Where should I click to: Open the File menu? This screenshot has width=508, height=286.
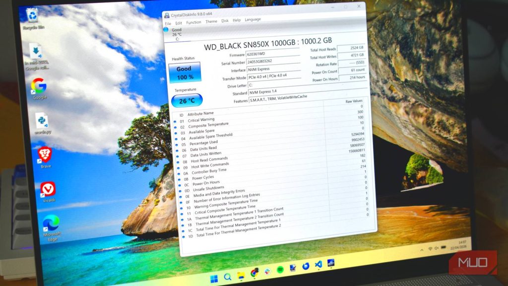coord(168,24)
